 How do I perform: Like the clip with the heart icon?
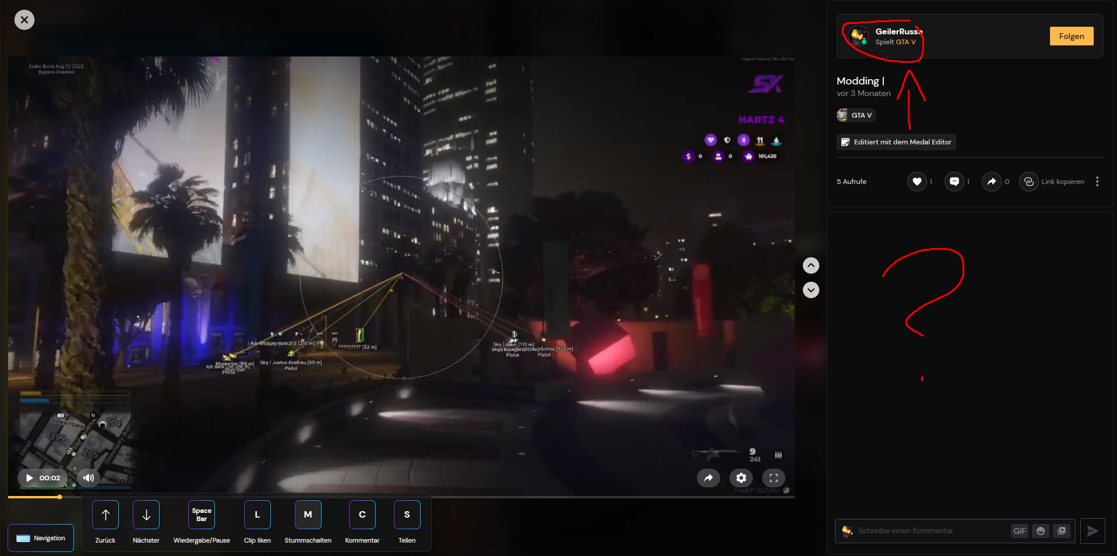click(917, 182)
